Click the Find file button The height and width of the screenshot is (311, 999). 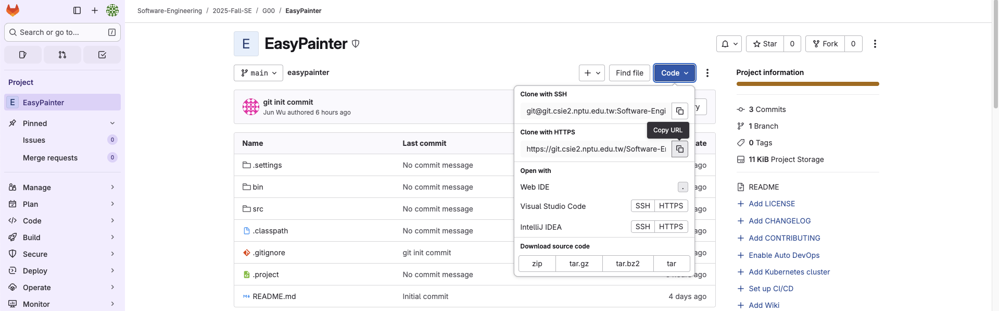629,73
